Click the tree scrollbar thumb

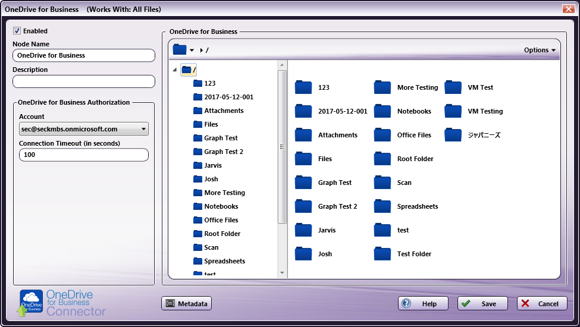282,147
